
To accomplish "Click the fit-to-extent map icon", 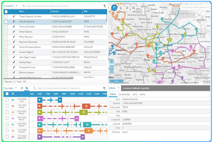I will 112,62.
